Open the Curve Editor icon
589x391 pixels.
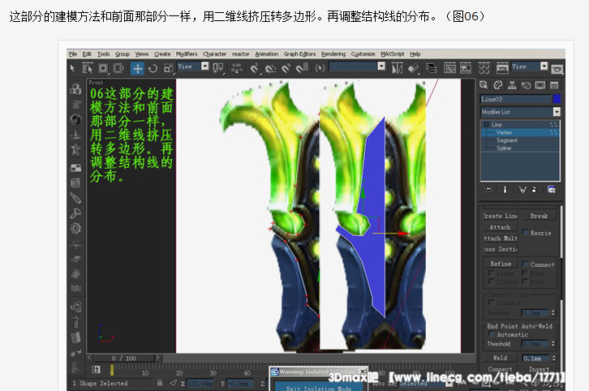click(449, 68)
